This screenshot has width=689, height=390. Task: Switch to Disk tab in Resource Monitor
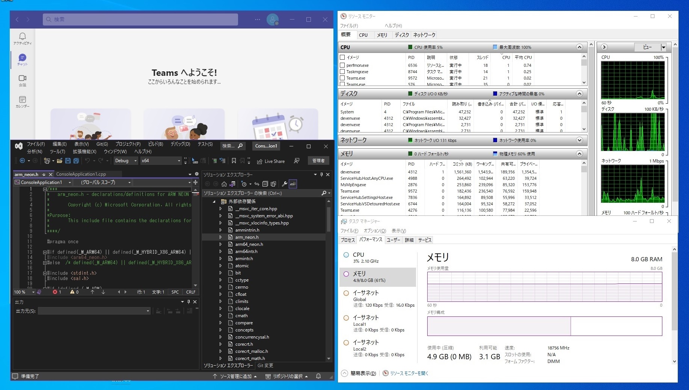401,35
